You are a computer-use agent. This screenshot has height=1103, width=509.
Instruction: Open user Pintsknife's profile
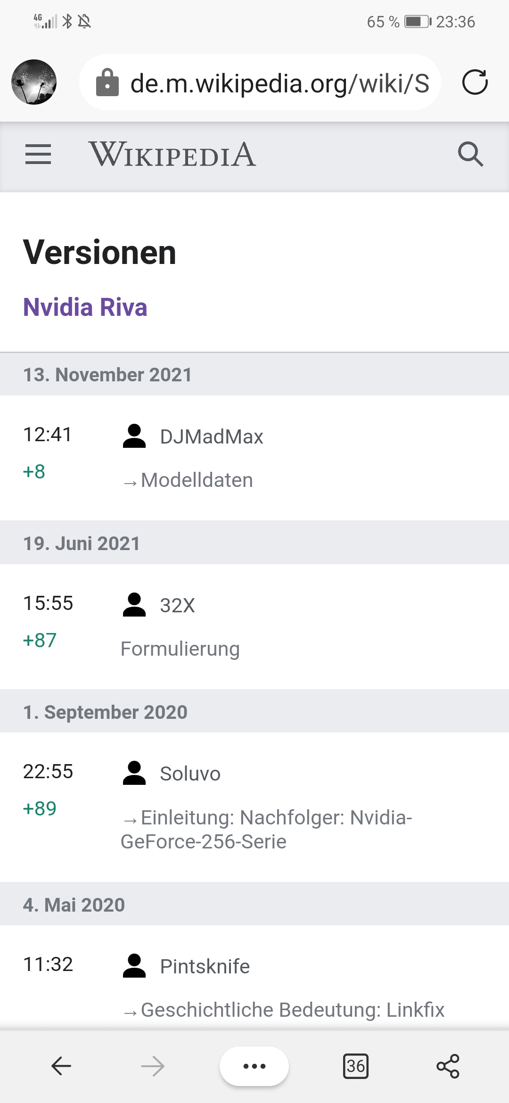(205, 966)
